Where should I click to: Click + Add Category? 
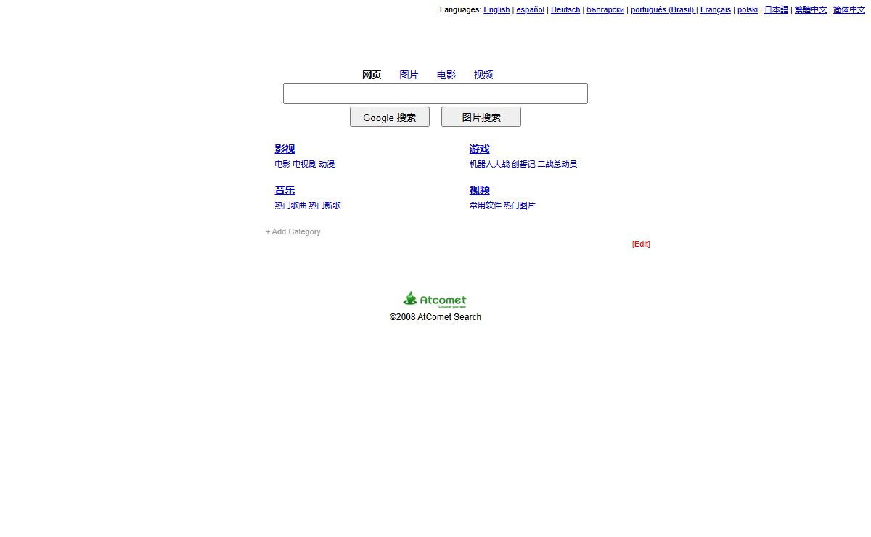point(293,231)
